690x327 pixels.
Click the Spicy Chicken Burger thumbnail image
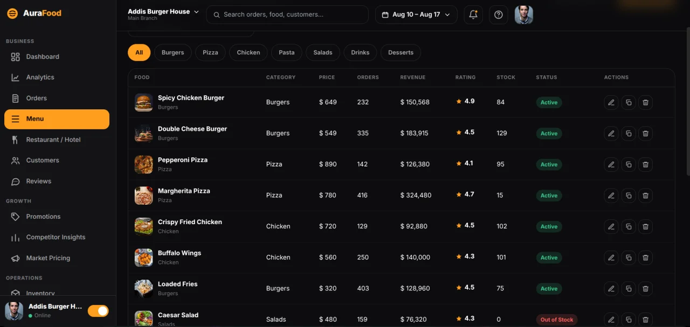[144, 102]
